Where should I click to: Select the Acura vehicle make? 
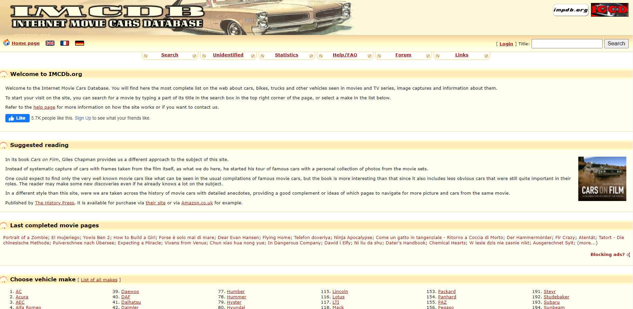(x=22, y=297)
